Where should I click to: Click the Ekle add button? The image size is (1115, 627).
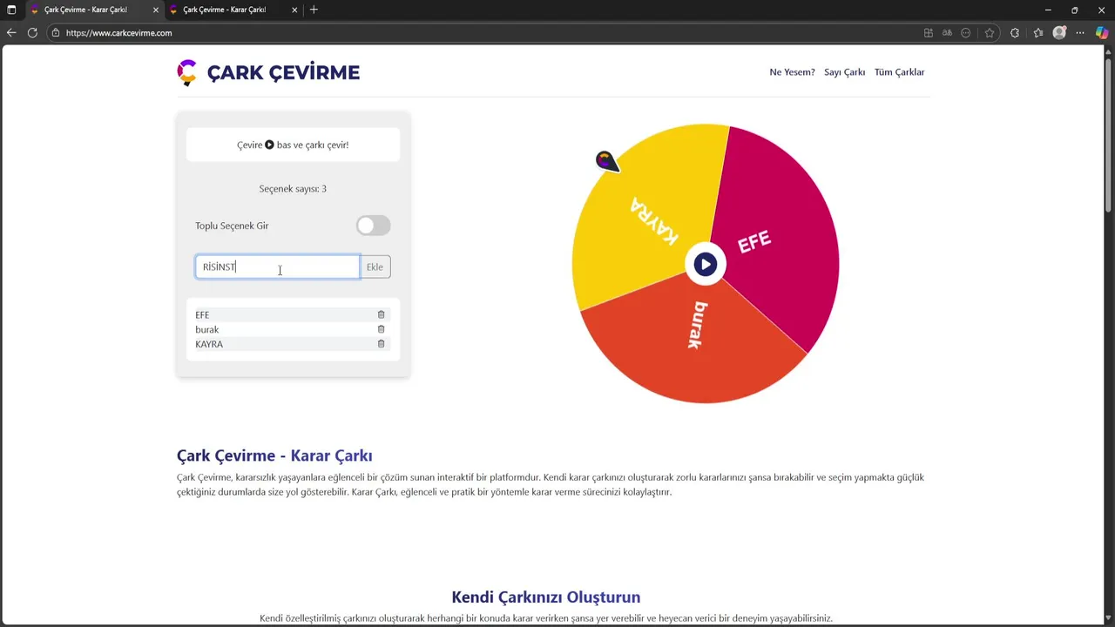375,267
